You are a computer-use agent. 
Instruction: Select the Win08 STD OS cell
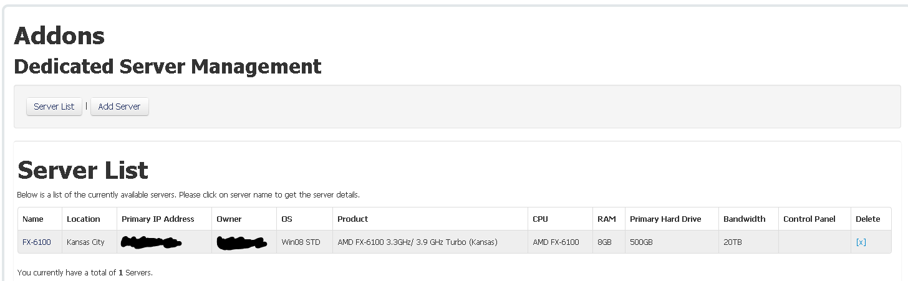[x=301, y=242]
